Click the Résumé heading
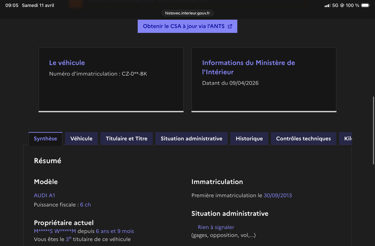Image resolution: width=375 pixels, height=246 pixels. tap(48, 161)
